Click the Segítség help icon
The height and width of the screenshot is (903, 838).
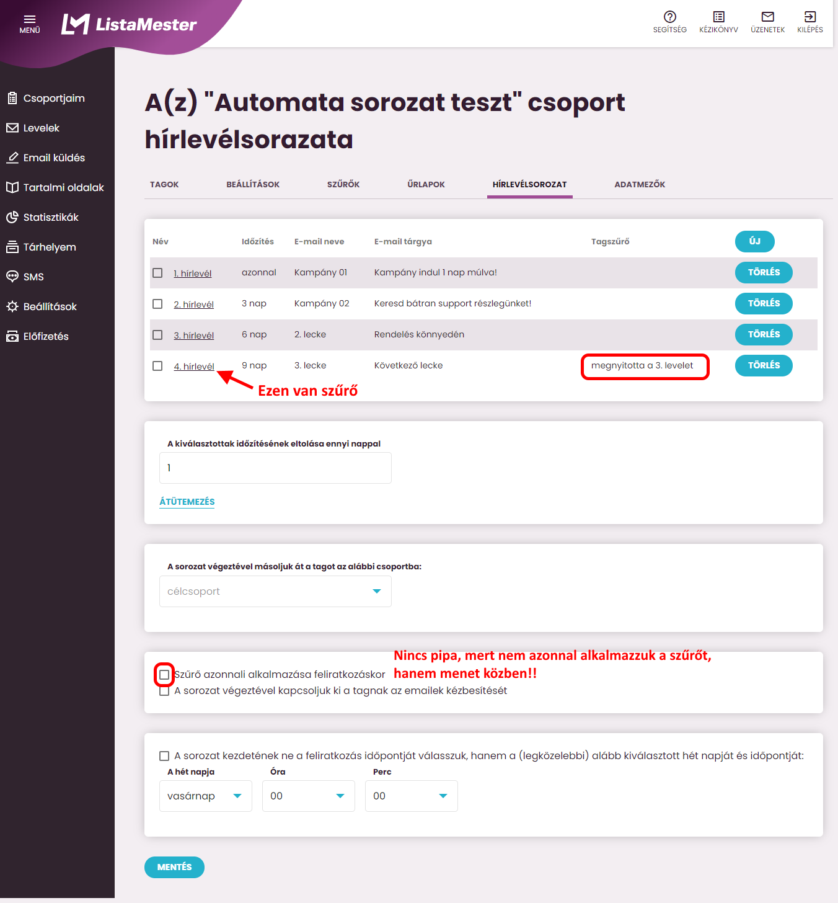(x=669, y=17)
